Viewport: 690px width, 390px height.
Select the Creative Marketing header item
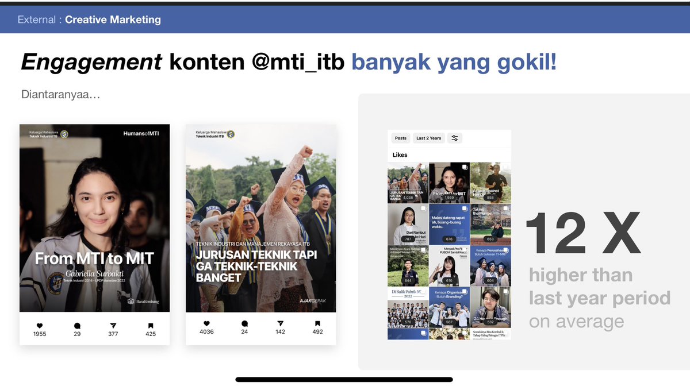click(x=112, y=19)
